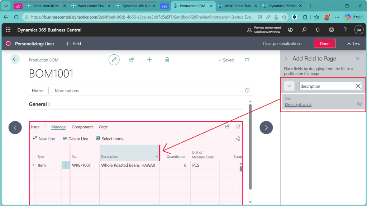
Task: Click the back arrow next to Production BOM
Action: [x=15, y=59]
